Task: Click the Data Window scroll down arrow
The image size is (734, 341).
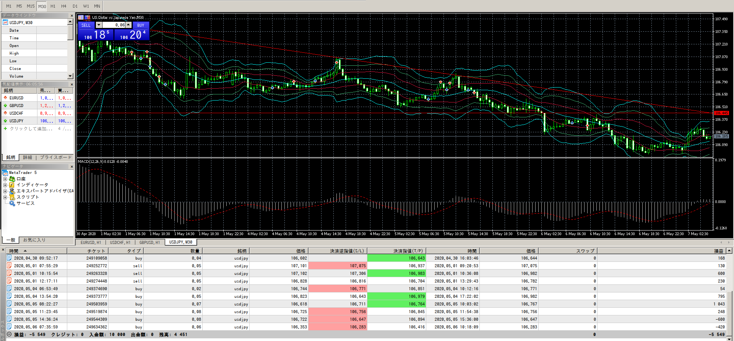Action: tap(70, 76)
